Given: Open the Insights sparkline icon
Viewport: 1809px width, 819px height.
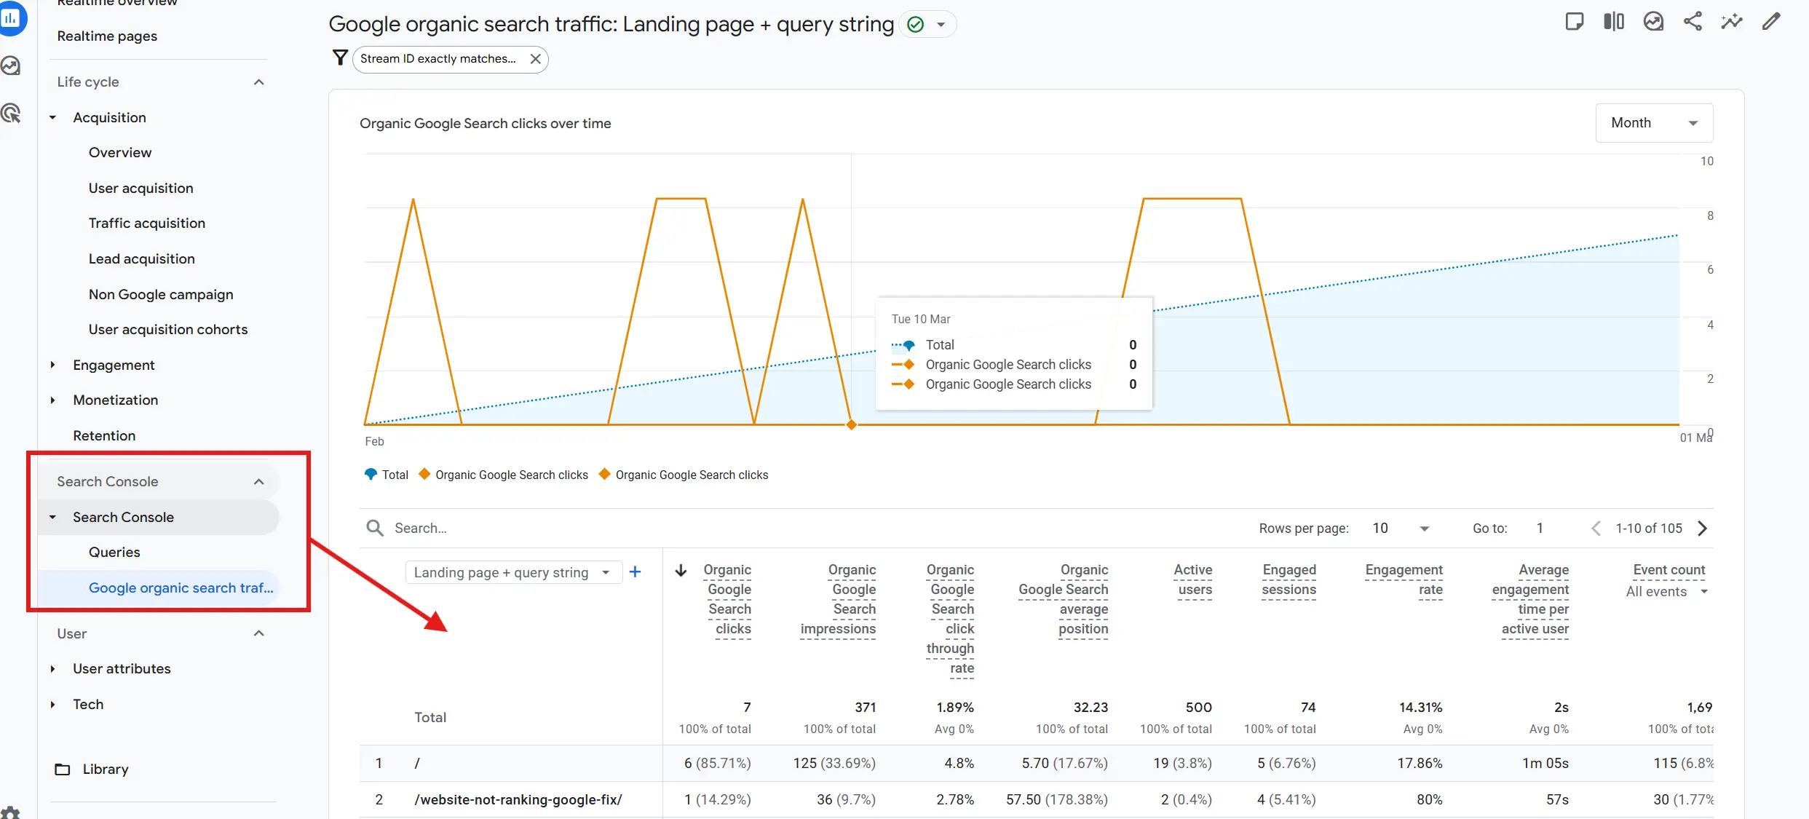Looking at the screenshot, I should click(x=1732, y=22).
